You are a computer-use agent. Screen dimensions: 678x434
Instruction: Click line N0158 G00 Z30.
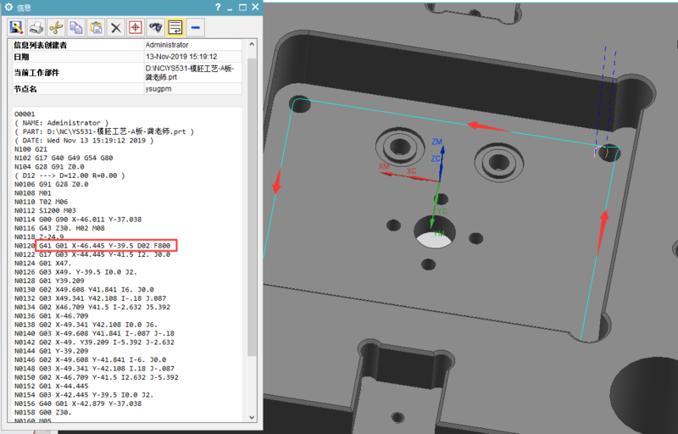(x=43, y=412)
